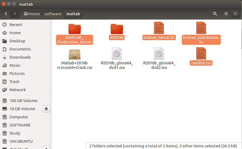Switch to grid icon view
This screenshot has width=242, height=149.
(x=235, y=14)
